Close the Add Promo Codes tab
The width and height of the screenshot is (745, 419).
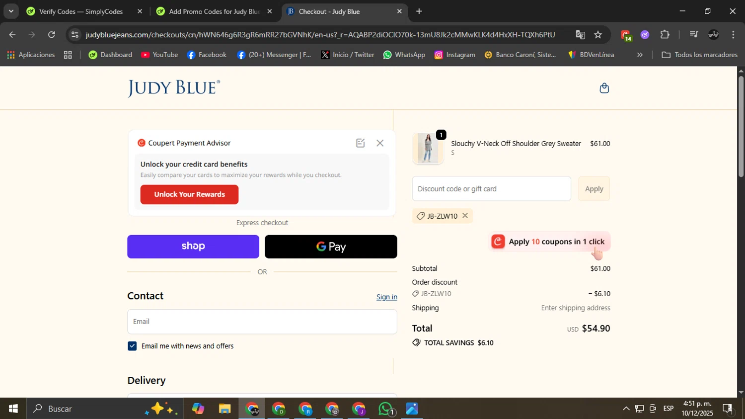coord(270,11)
